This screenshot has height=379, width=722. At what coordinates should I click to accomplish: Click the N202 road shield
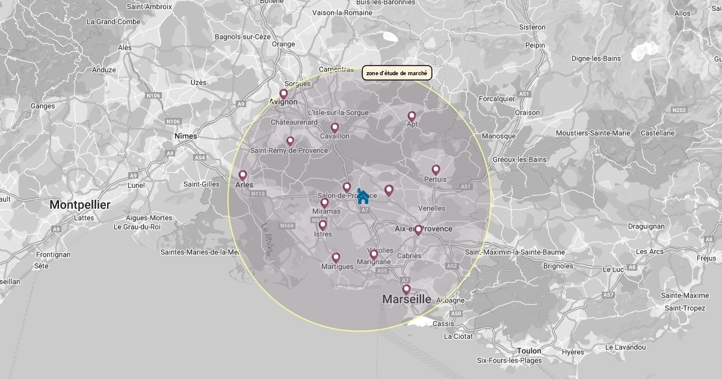click(679, 110)
